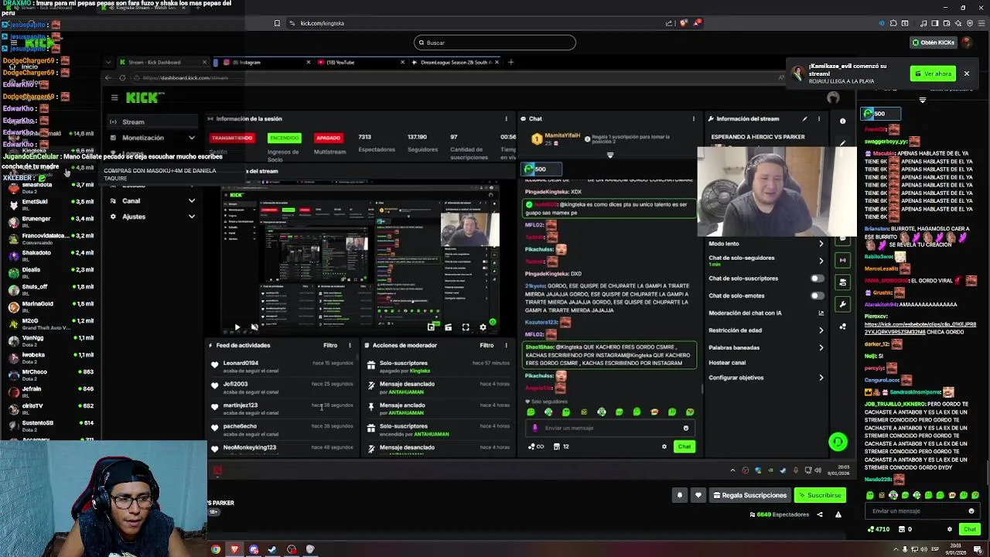The image size is (990, 557).
Task: Open Moderación del chat con IA
Action: [766, 313]
